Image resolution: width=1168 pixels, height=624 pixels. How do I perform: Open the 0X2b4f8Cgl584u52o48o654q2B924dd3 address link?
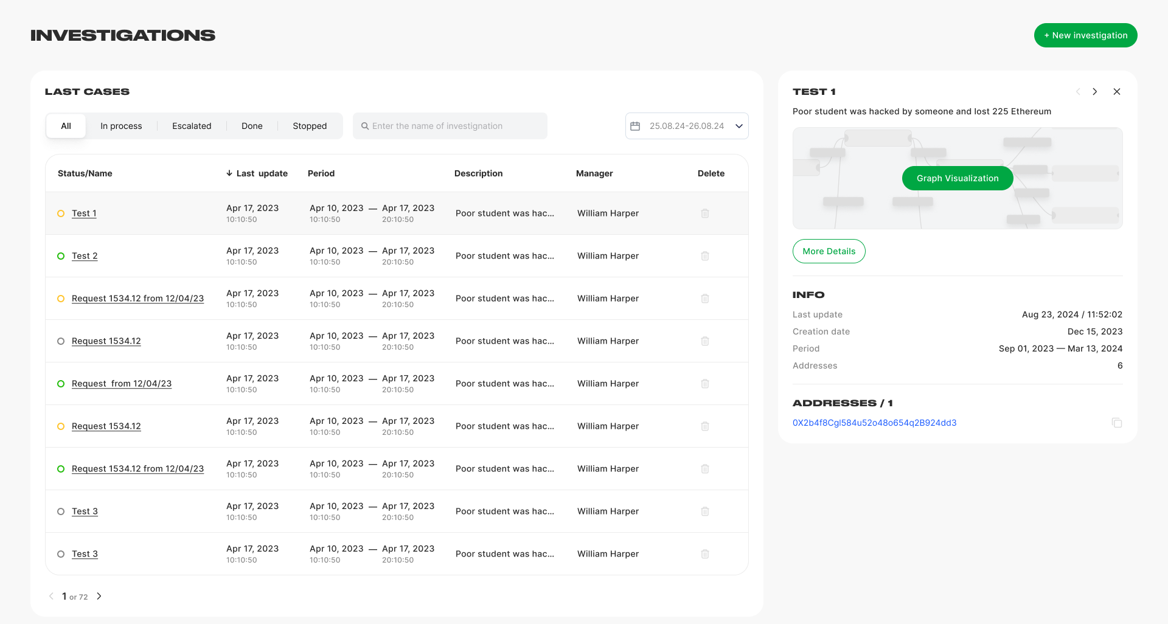click(x=874, y=423)
